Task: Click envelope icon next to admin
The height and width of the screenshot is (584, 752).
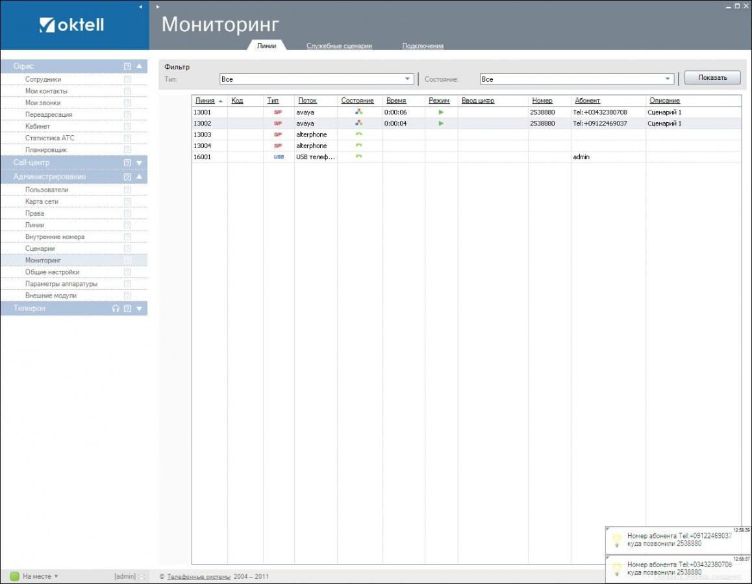Action: coord(142,576)
